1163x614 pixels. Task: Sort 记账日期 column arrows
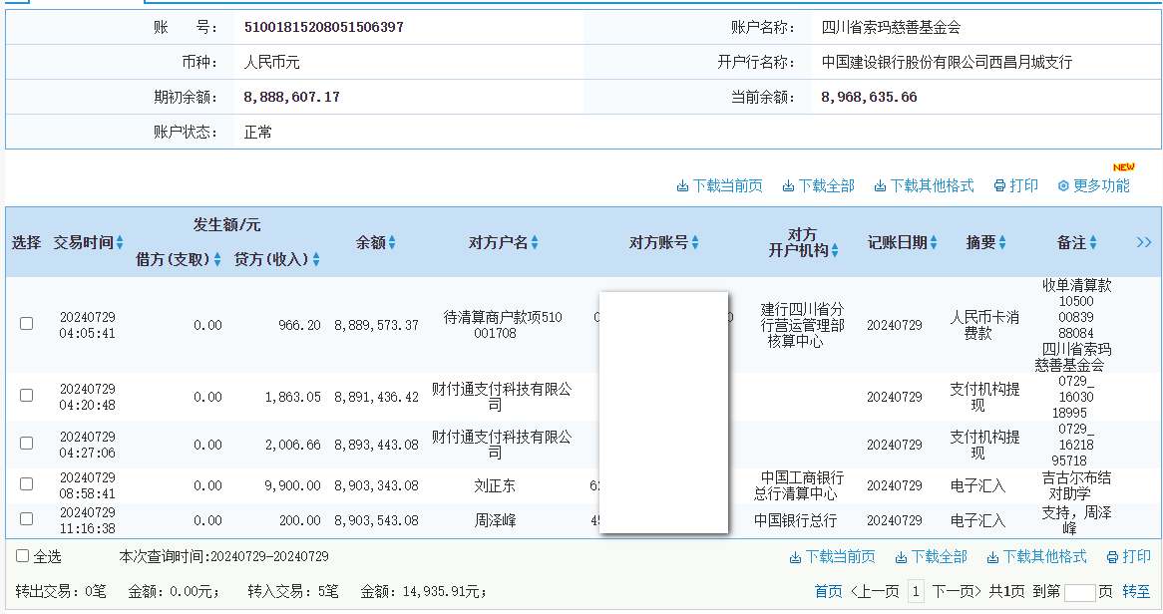(x=934, y=242)
